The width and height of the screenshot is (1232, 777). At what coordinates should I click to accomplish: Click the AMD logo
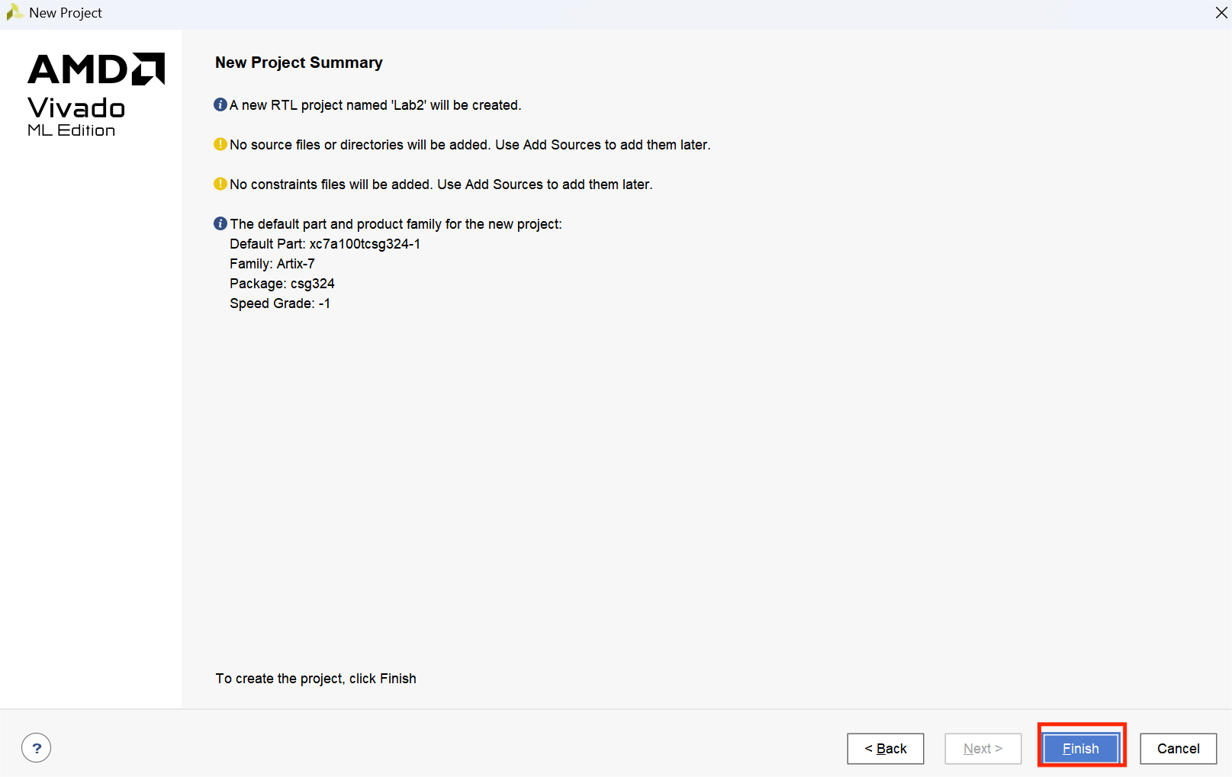tap(95, 69)
